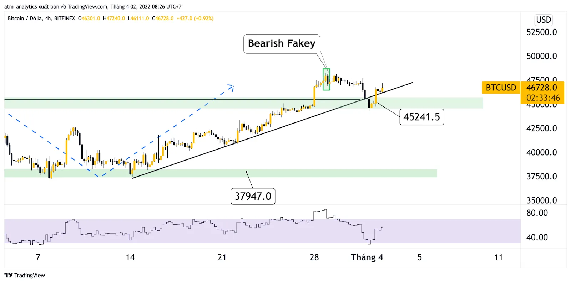Click the countdown timer 02:33:46
This screenshot has width=571, height=283.
click(543, 98)
